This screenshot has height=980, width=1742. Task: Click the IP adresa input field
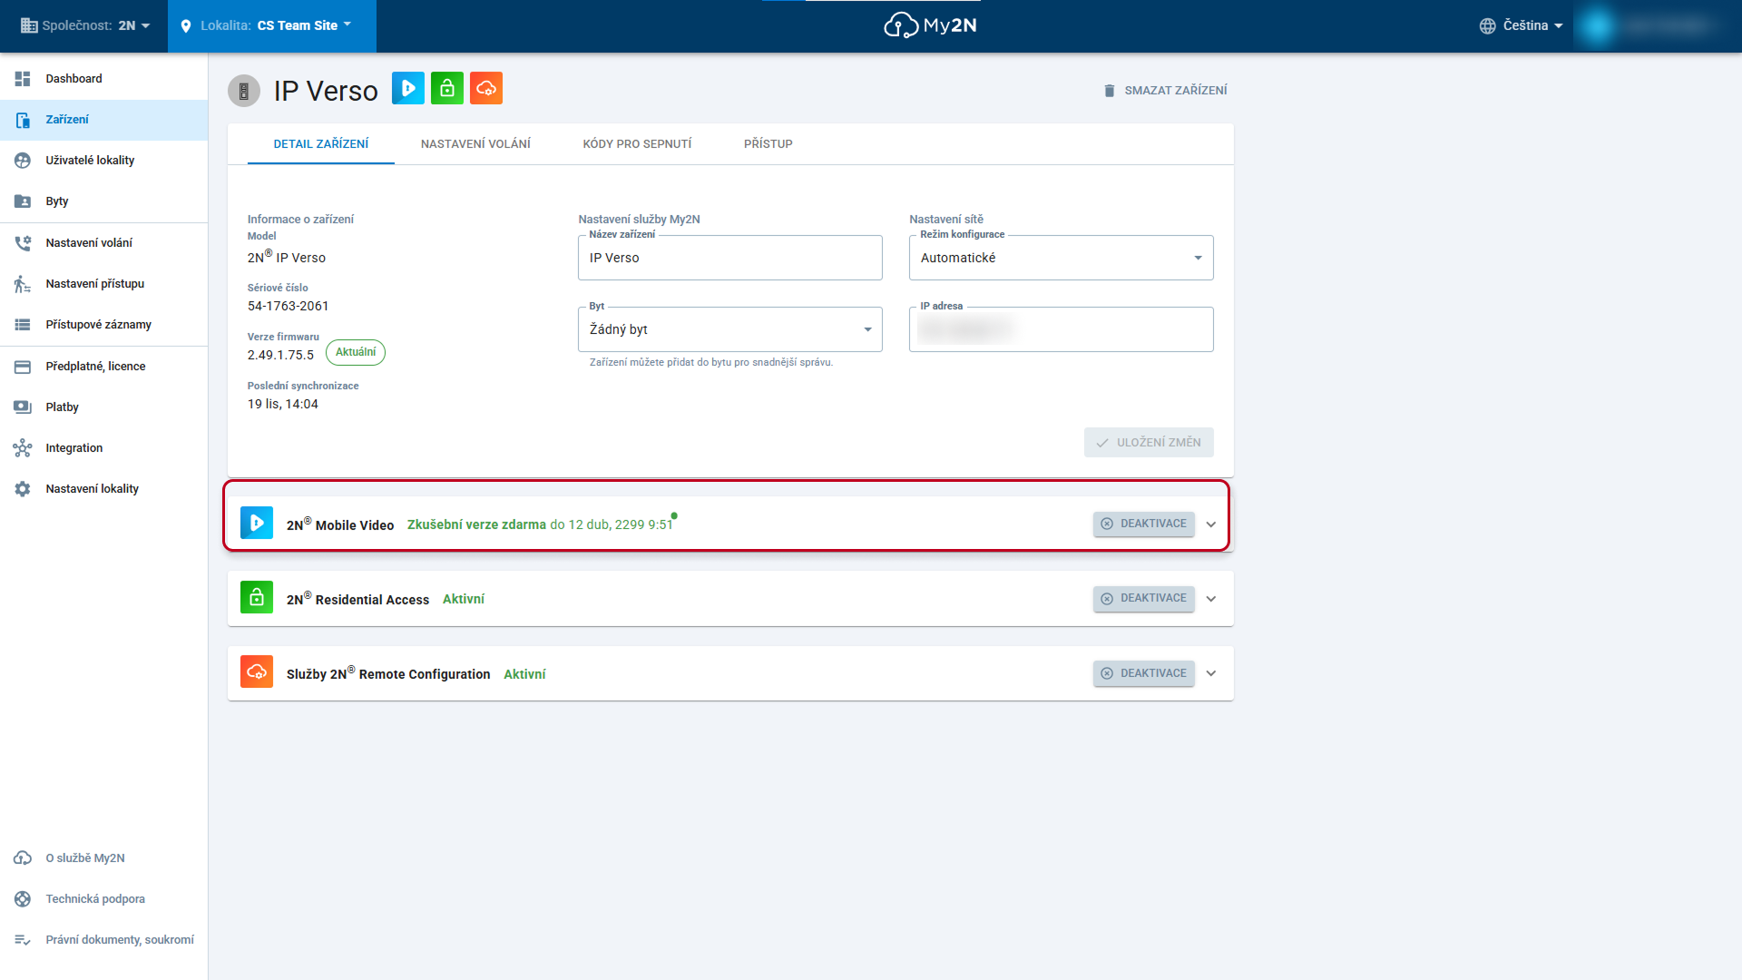[1062, 329]
